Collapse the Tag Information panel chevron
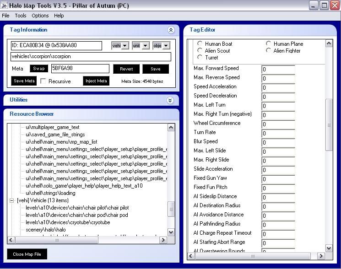This screenshot has height=269, width=341. tap(171, 30)
